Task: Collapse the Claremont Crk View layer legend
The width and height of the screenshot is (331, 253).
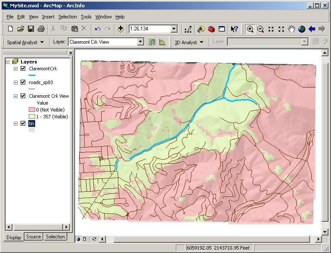Action: 16,96
